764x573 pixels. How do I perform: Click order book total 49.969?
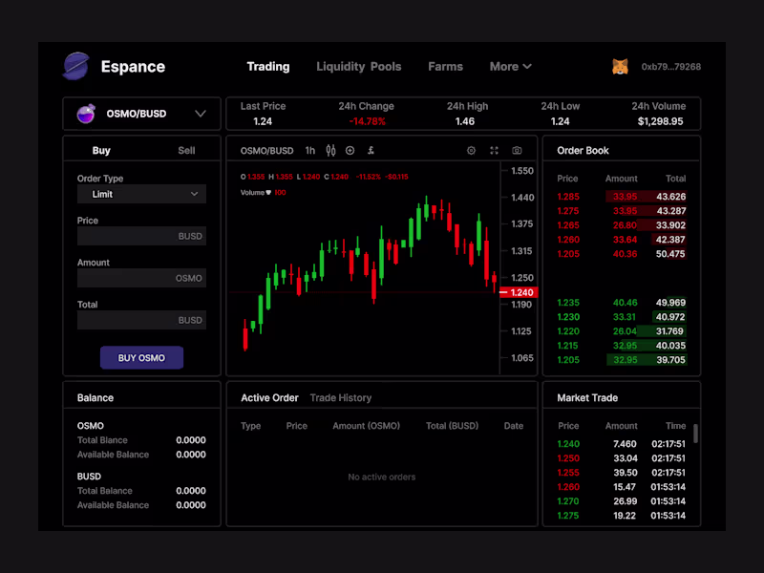click(670, 303)
